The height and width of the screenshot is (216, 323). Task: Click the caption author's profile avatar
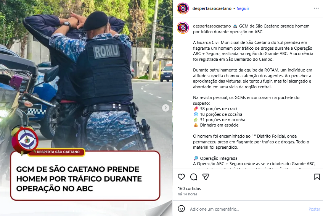coord(183,28)
